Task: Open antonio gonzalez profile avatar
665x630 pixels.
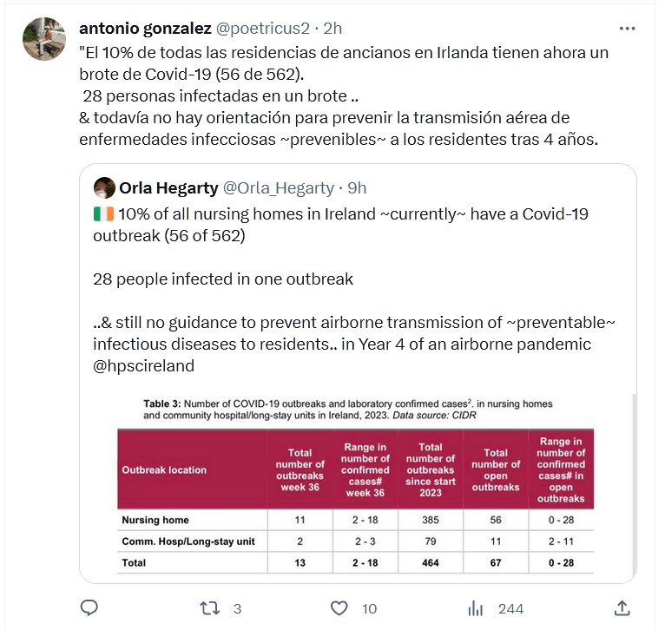Action: pyautogui.click(x=44, y=38)
